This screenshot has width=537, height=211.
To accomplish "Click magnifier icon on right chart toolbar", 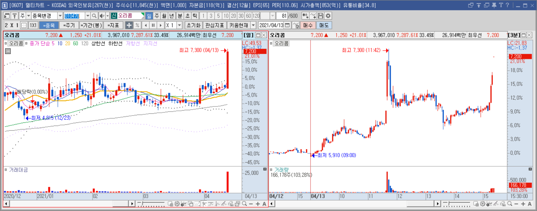I will click(x=510, y=204).
